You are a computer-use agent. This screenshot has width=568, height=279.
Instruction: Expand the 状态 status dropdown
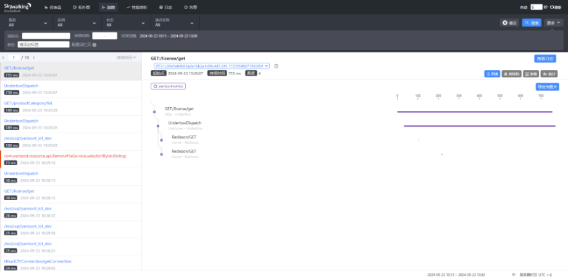pos(125,23)
